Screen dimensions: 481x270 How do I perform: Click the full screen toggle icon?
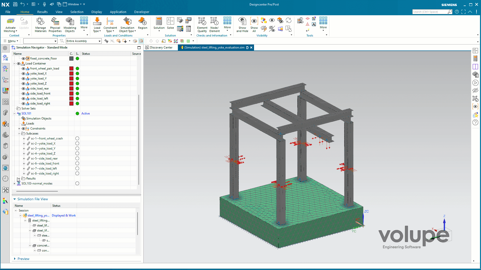coord(463,12)
